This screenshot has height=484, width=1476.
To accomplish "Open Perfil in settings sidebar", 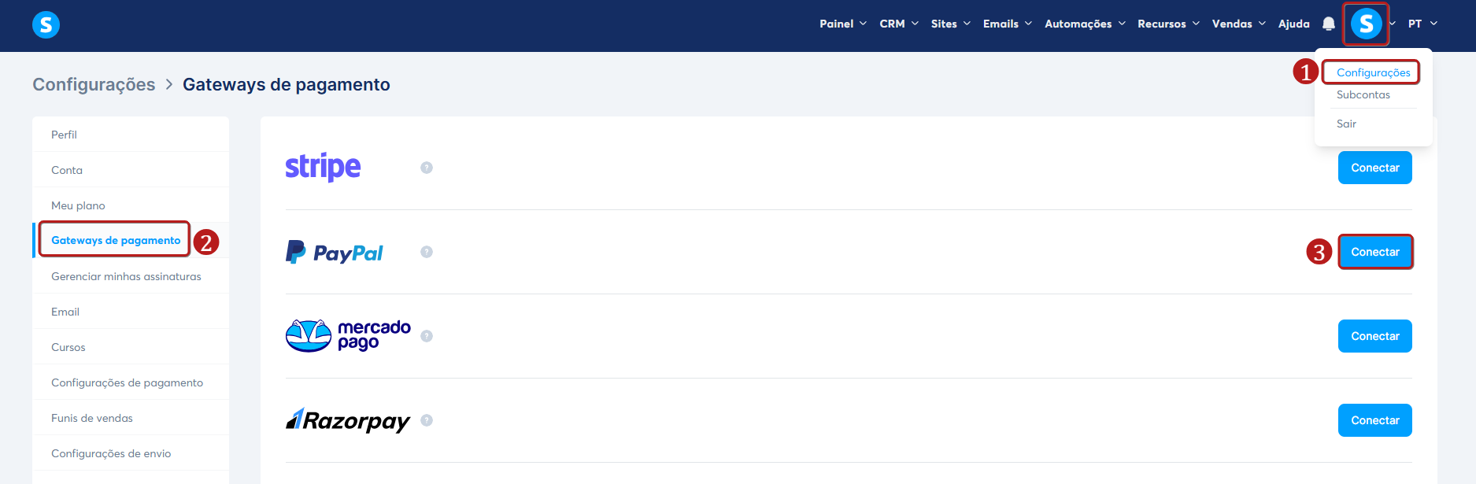I will [x=131, y=135].
